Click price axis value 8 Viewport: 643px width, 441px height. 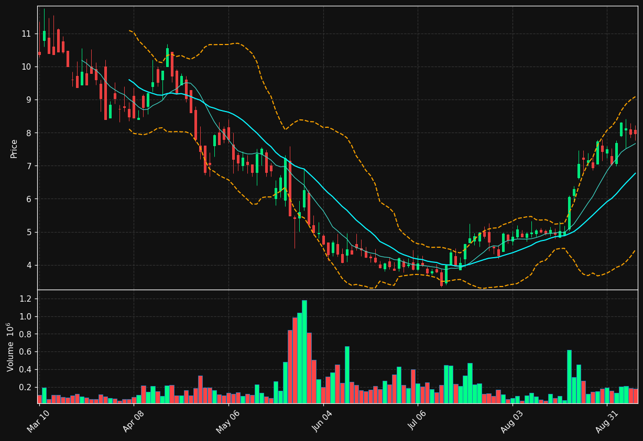point(29,133)
